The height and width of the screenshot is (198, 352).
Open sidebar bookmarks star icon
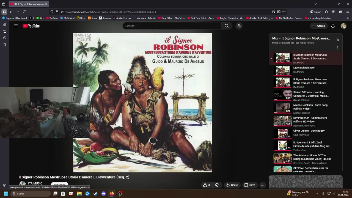5,44
